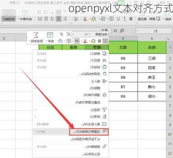Click the ribbon eraser clear icon
This screenshot has width=173, height=158.
pyautogui.click(x=76, y=19)
